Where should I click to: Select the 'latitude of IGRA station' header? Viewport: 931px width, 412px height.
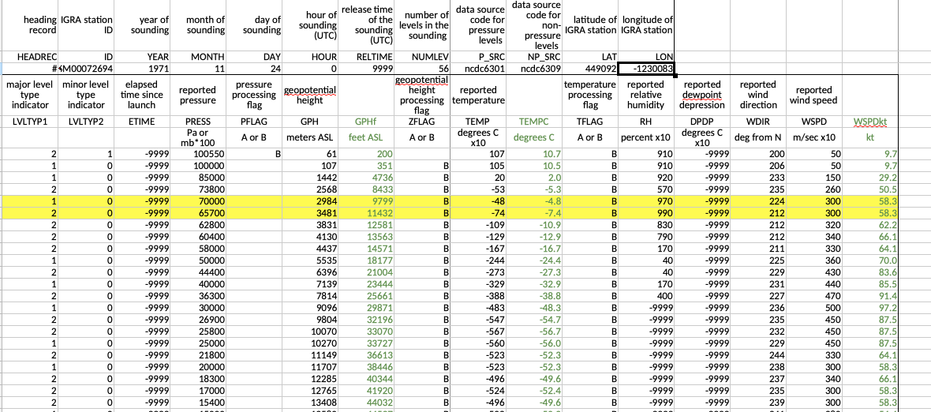591,25
